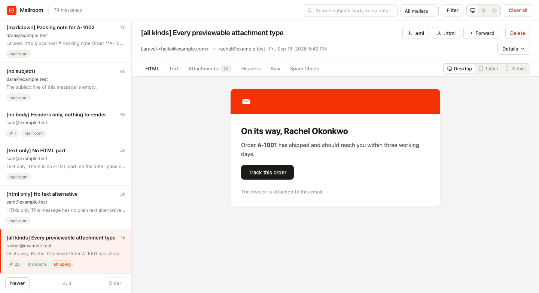This screenshot has height=293, width=539.
Task: Click the Mailroom envelope logo icon
Action: tap(12, 10)
